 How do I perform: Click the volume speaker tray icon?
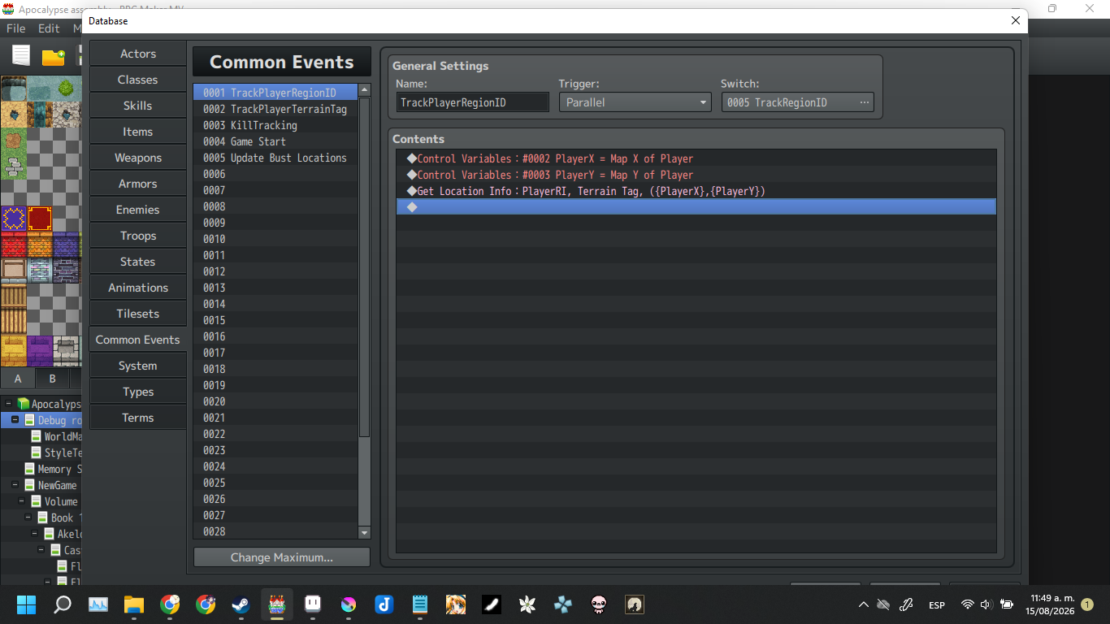(986, 604)
